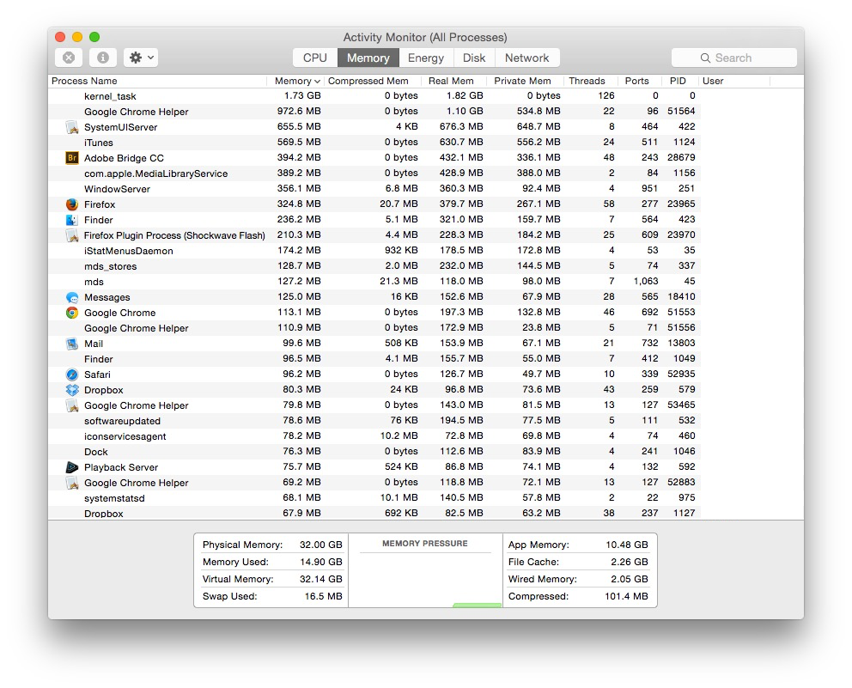852x688 pixels.
Task: Click the Firefox Plugin Process icon
Action: [72, 235]
